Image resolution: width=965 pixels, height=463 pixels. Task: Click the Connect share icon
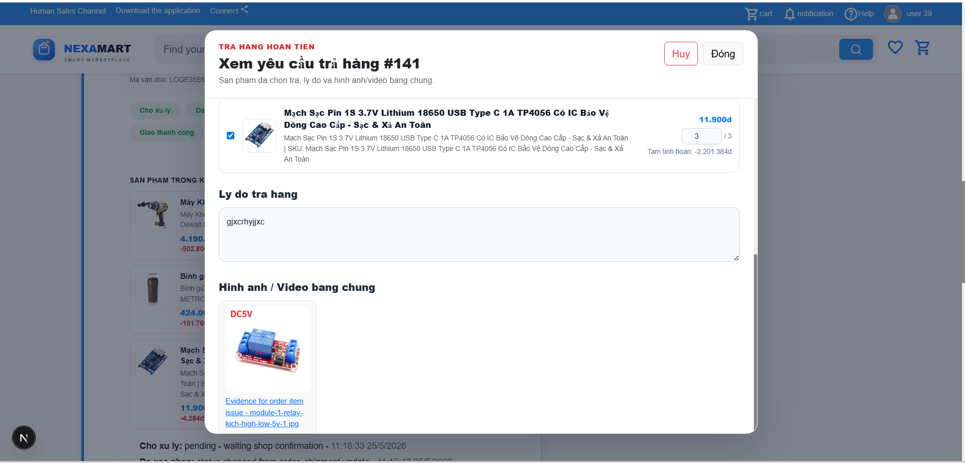244,10
